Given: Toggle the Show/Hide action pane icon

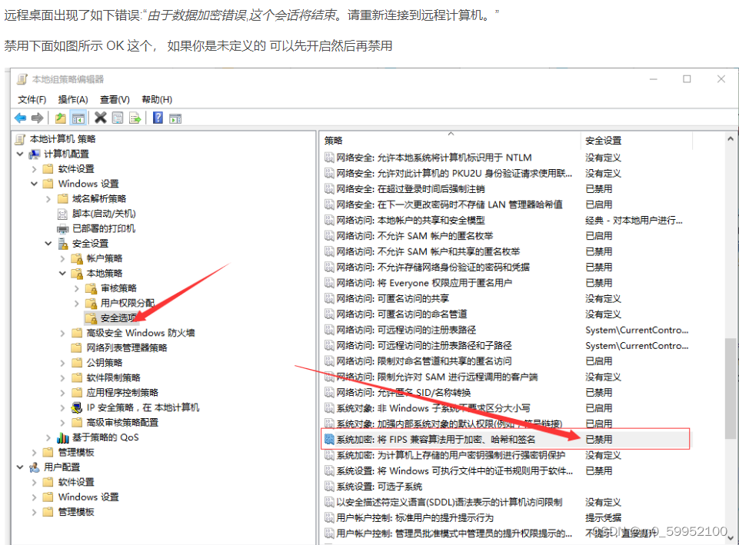Looking at the screenshot, I should click(175, 118).
